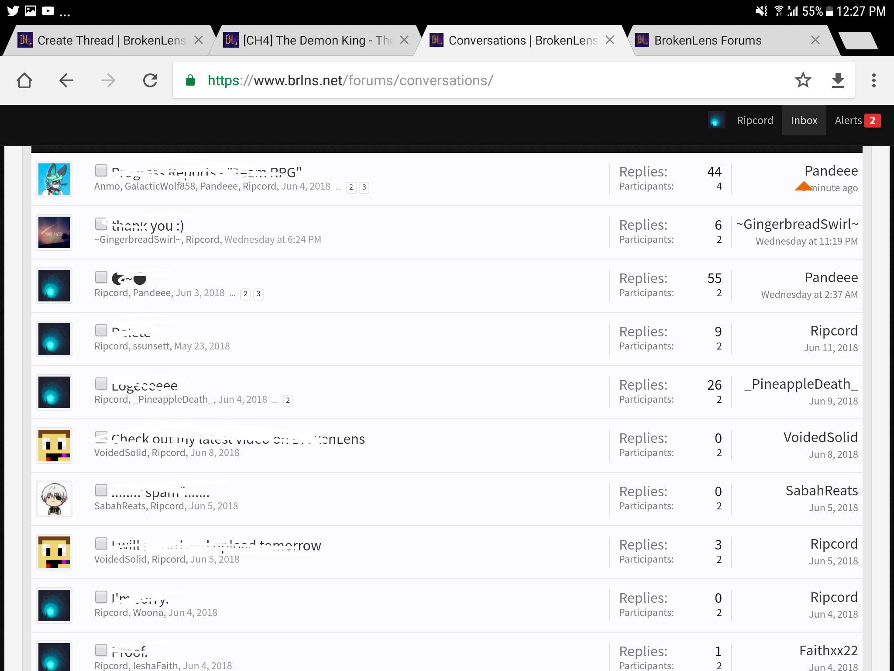
Task: Click the Anmo bunny avatar thumbnail
Action: pos(54,179)
